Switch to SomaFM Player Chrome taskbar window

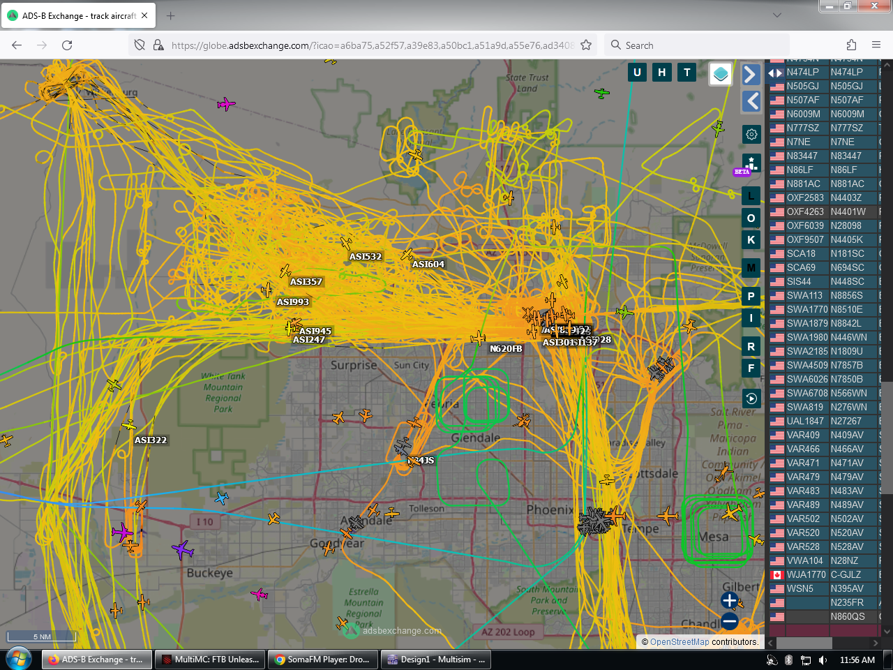pos(323,660)
